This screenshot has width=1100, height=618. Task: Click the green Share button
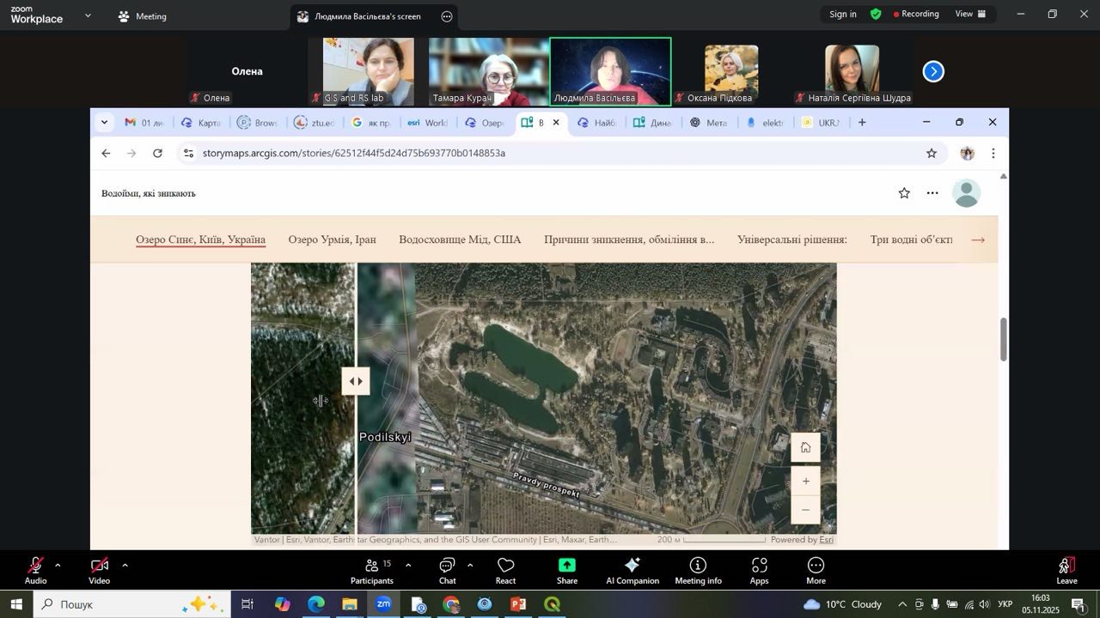pyautogui.click(x=567, y=570)
